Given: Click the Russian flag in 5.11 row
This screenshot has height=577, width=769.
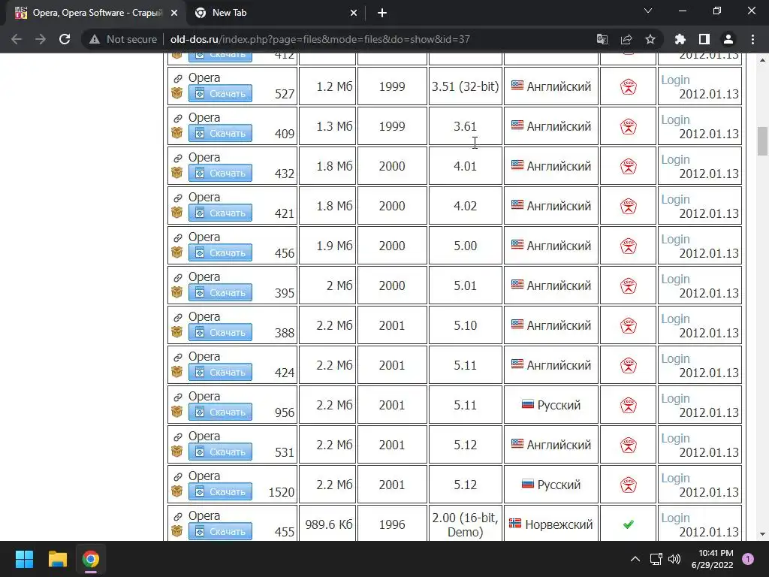Looking at the screenshot, I should [528, 404].
